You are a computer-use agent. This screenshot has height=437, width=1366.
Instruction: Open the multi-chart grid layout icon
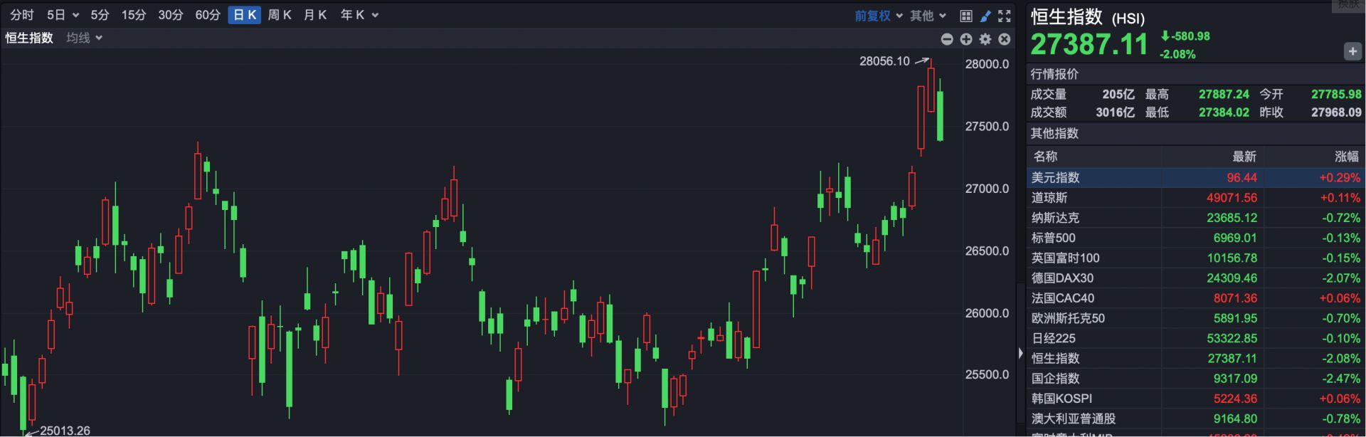(x=965, y=16)
